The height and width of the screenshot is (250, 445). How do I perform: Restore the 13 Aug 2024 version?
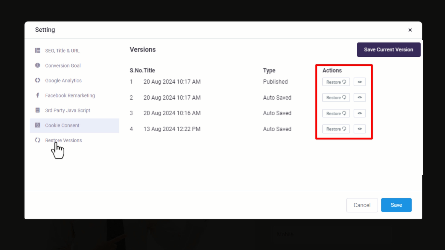coord(336,129)
